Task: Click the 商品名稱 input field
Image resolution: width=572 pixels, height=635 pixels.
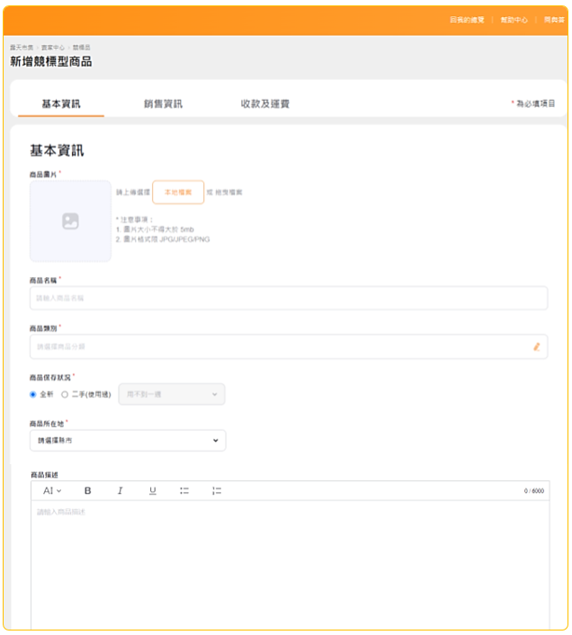Action: pos(288,298)
